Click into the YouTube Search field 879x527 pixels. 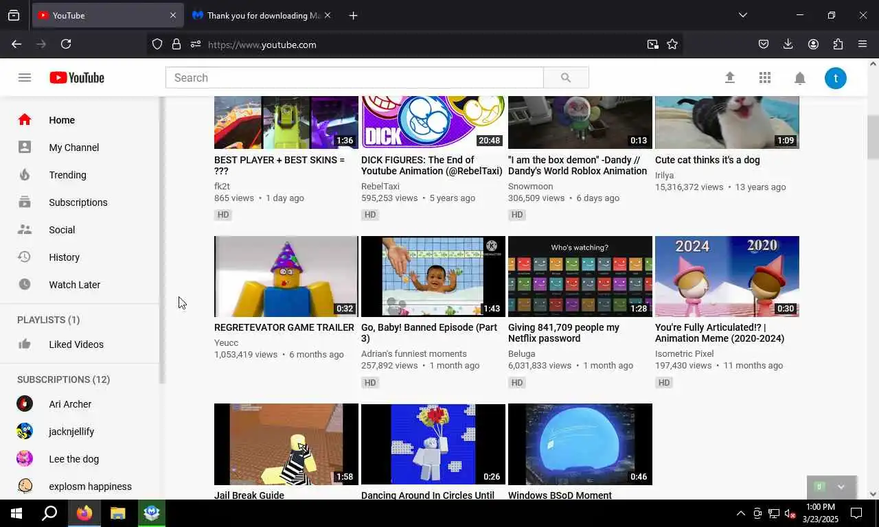coord(354,78)
